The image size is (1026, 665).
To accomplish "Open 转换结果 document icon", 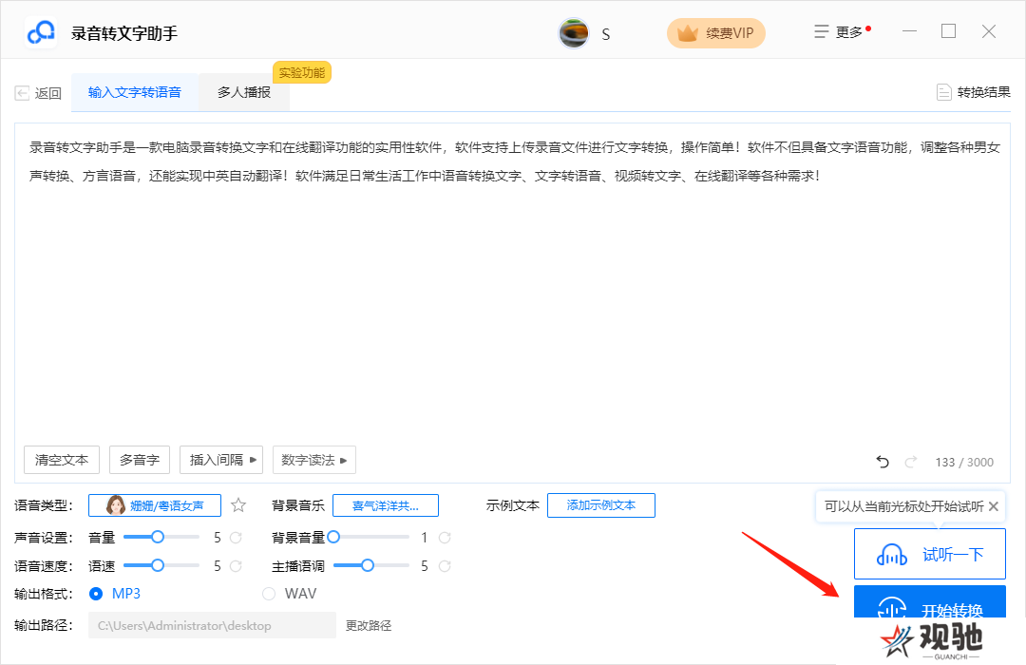I will tap(943, 92).
